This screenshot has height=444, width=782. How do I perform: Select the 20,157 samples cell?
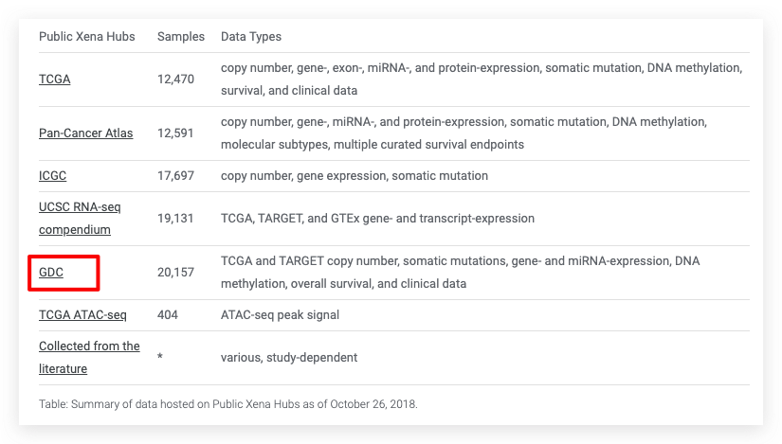pos(175,273)
